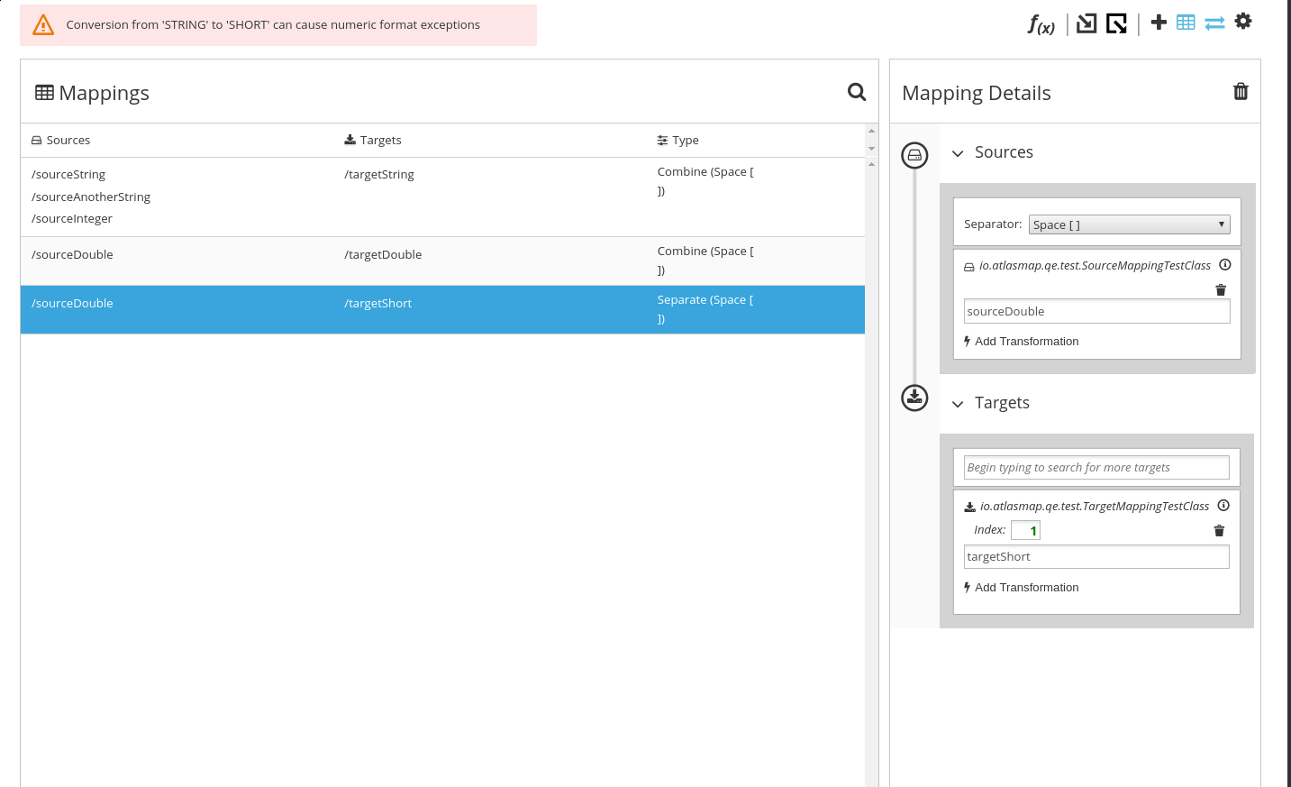This screenshot has height=787, width=1291.
Task: Click the info icon next to TargetMappingTestClass
Action: [1223, 506]
